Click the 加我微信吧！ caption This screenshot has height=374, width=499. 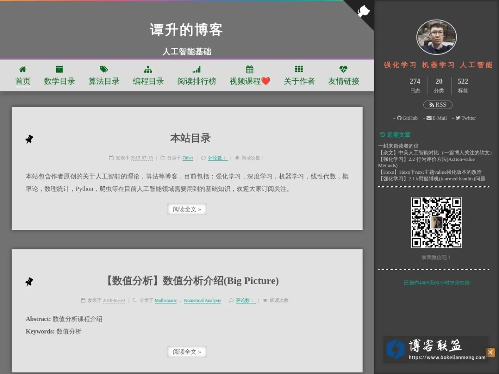[437, 257]
